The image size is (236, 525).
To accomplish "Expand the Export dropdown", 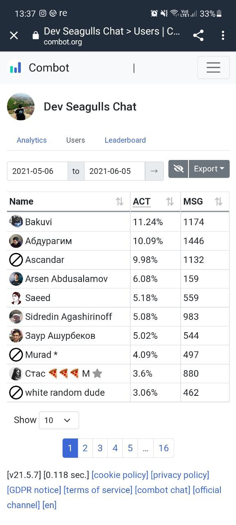I will [x=209, y=169].
